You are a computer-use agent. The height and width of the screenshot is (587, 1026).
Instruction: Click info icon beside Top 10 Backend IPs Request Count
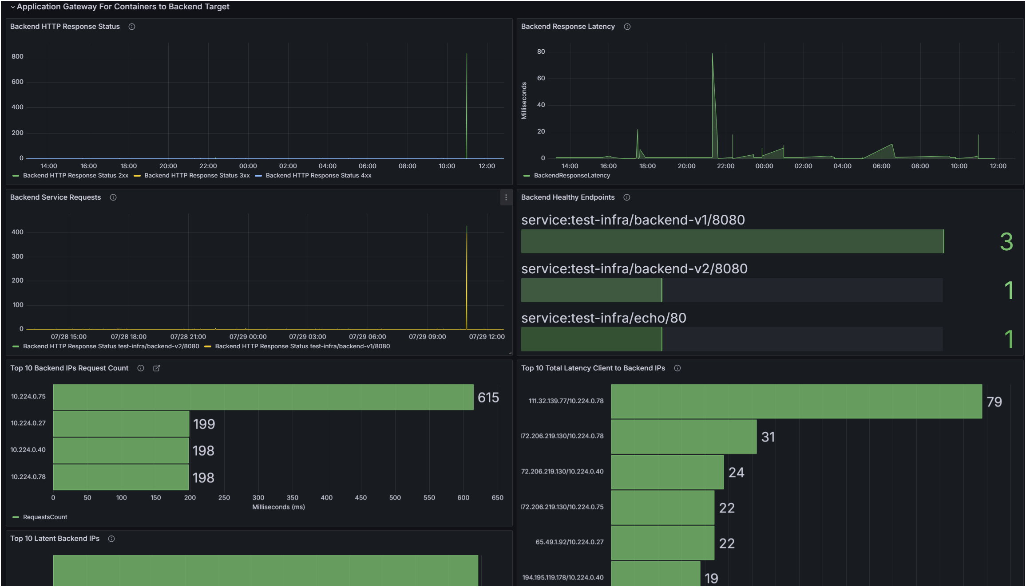click(141, 368)
